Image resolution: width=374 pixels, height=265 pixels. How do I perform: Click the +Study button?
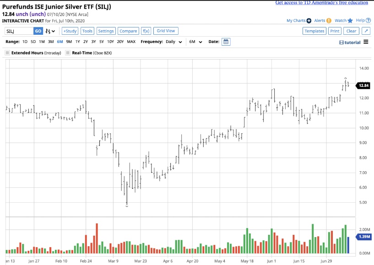click(70, 31)
